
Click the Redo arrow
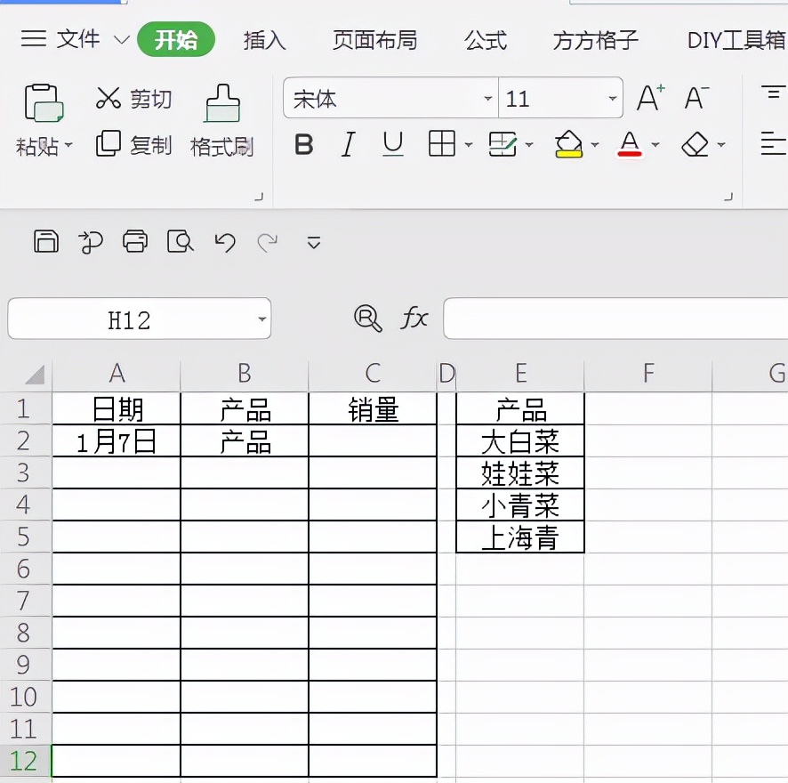coord(268,242)
